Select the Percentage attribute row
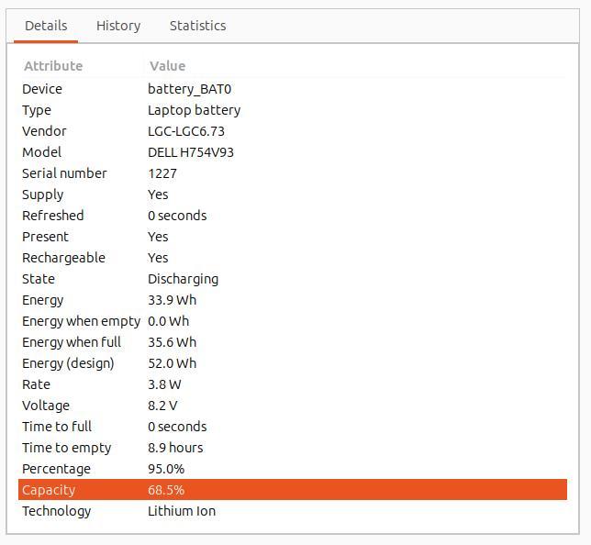The height and width of the screenshot is (545, 591). (x=293, y=469)
